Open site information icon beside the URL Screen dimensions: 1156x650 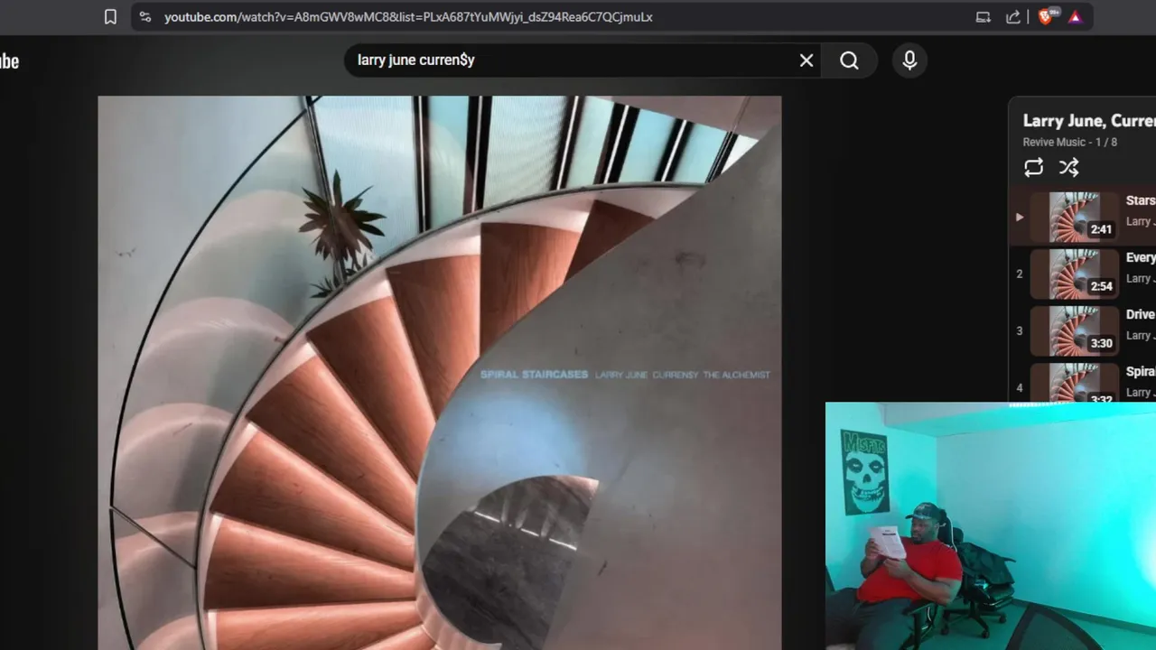[145, 17]
